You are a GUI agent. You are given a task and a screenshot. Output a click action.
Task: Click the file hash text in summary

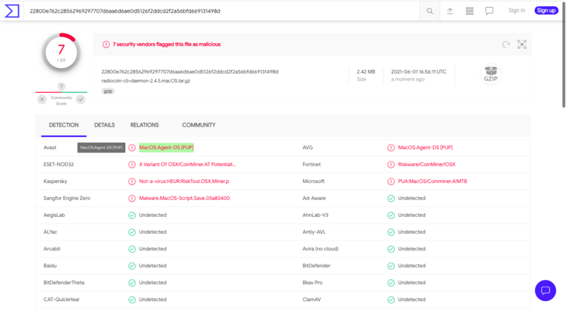click(x=190, y=72)
